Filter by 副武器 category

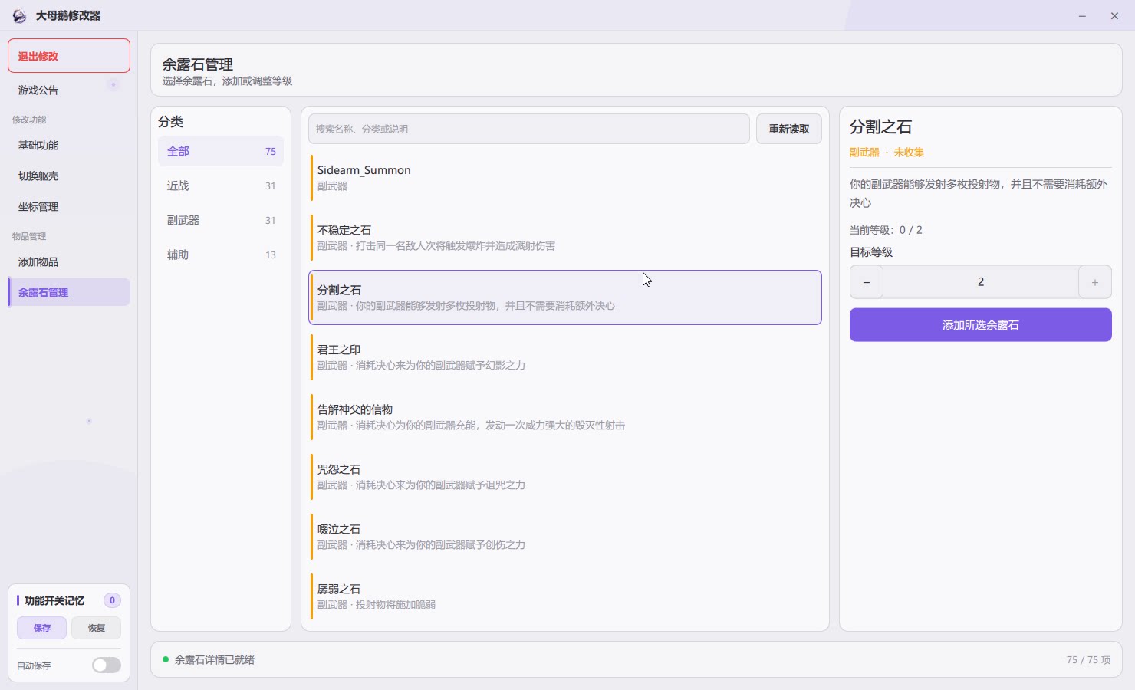(x=221, y=220)
